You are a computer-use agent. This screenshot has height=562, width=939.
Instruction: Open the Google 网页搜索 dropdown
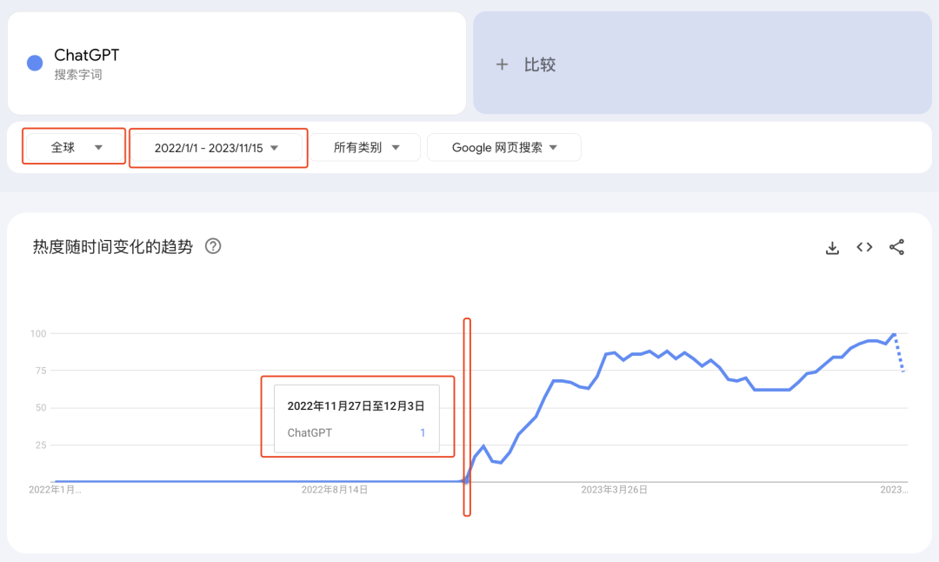[x=503, y=148]
